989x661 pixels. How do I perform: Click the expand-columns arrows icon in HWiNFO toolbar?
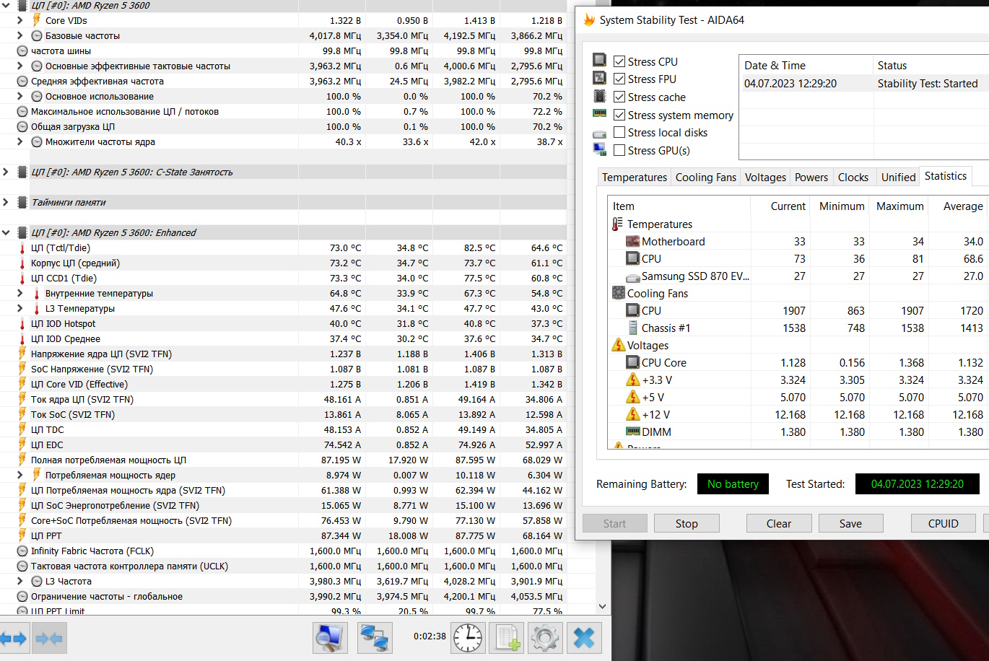click(14, 639)
